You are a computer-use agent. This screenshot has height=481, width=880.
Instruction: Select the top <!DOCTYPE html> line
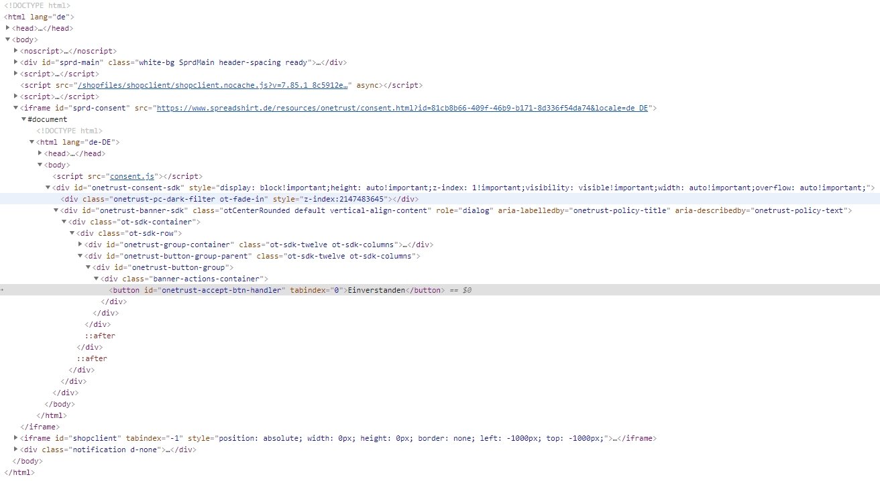click(37, 5)
